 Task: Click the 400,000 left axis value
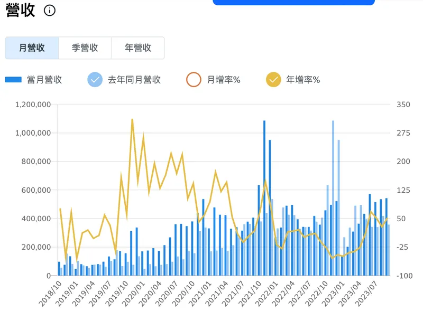(36, 219)
